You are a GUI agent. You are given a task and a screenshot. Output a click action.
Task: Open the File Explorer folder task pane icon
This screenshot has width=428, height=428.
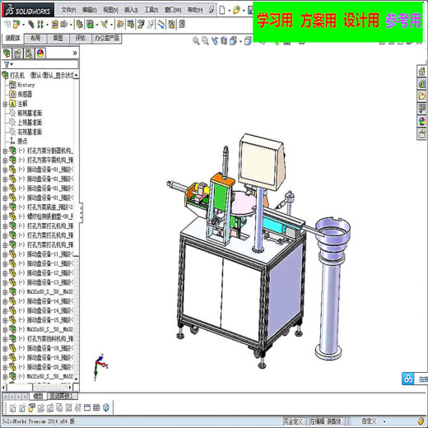pyautogui.click(x=421, y=96)
